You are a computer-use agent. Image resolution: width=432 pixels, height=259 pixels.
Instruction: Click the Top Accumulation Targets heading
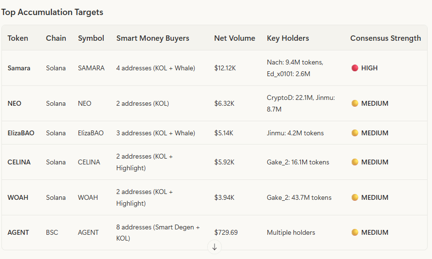click(52, 12)
